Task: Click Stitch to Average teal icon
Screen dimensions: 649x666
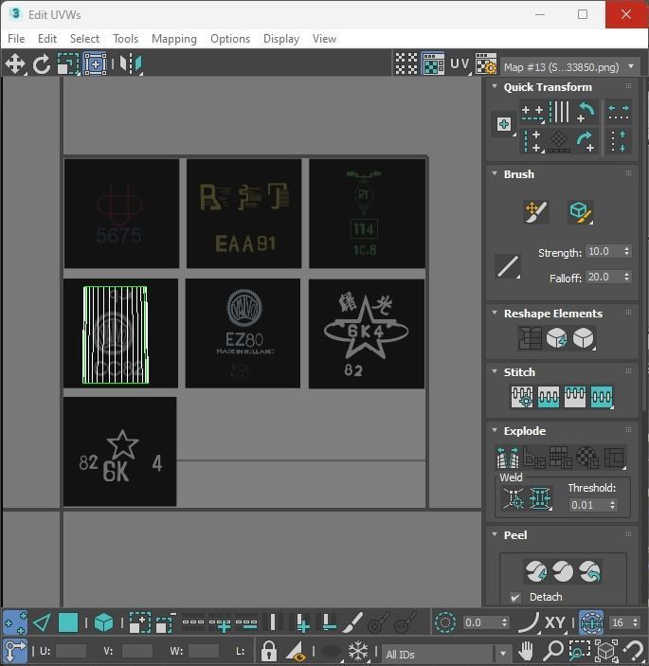Action: [548, 397]
